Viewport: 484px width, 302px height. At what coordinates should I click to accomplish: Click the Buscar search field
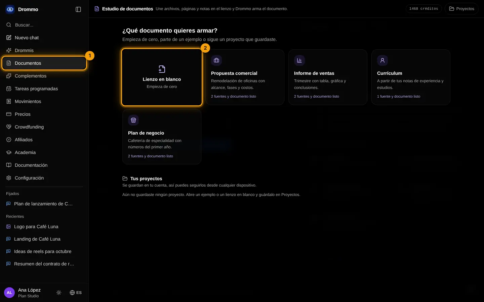click(x=44, y=25)
